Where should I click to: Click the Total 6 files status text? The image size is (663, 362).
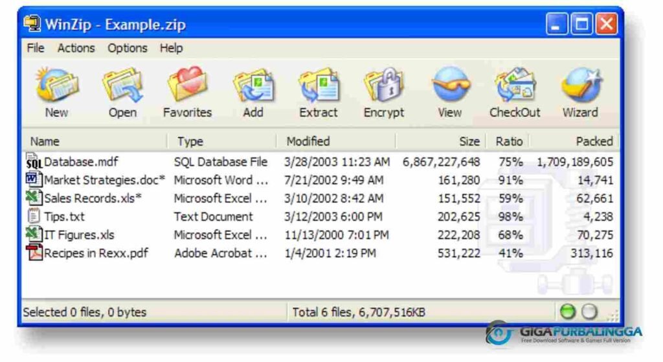[359, 312]
